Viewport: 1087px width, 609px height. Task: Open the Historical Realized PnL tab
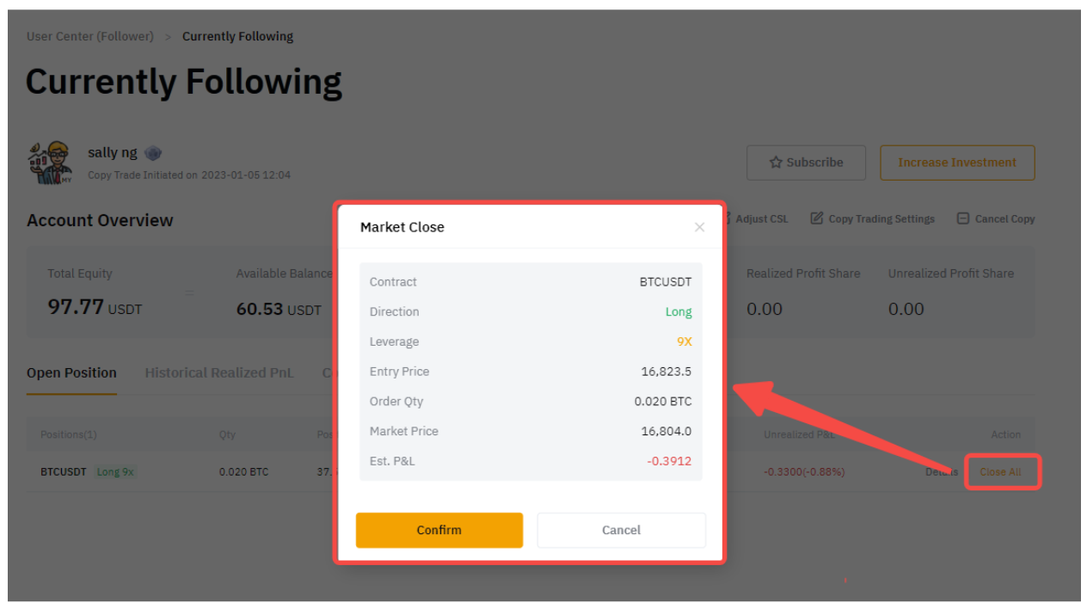[x=218, y=372]
